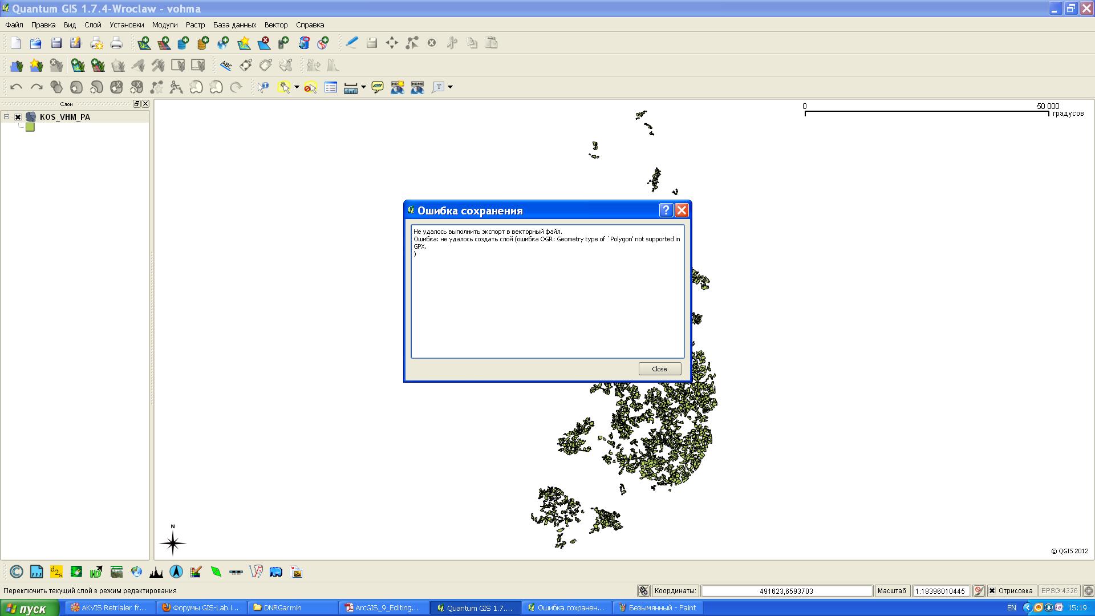Screen dimensions: 1095x616
Task: Click the green KOS_VHM_PA symbol swatch
Action: [x=30, y=127]
